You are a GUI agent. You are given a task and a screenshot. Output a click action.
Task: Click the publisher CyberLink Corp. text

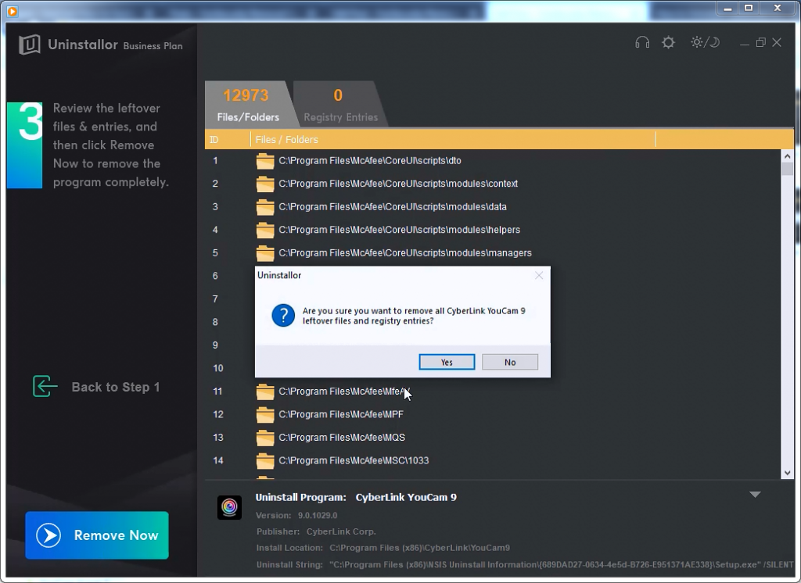(x=341, y=531)
